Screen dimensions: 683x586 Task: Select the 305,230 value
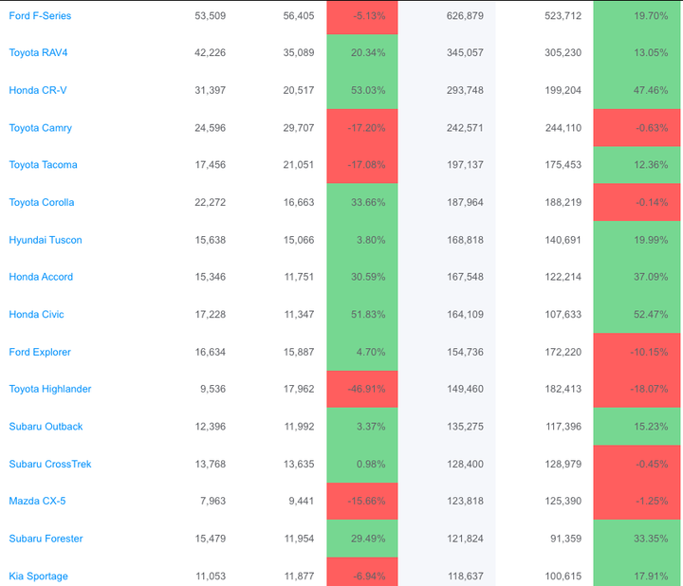click(x=563, y=53)
